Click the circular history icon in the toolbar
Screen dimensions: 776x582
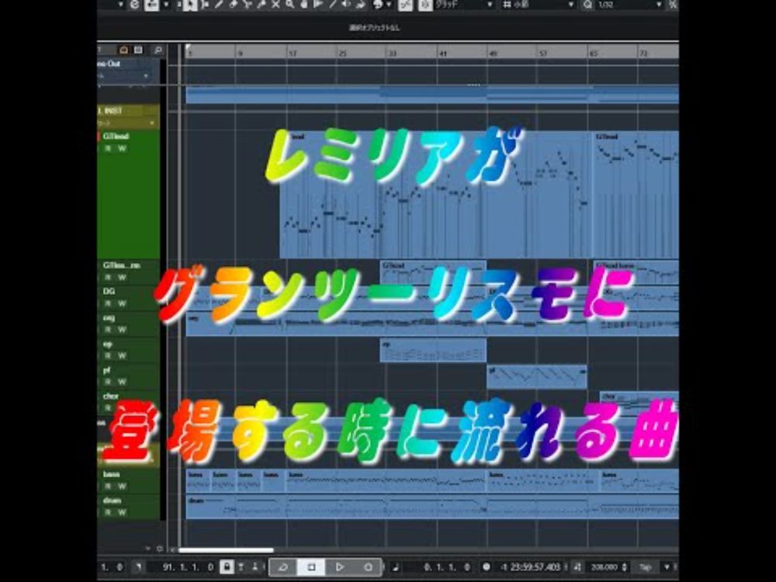[134, 5]
